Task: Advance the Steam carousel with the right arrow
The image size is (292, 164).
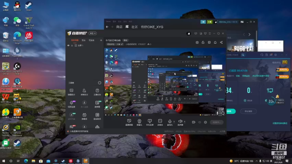Action: click(x=250, y=34)
